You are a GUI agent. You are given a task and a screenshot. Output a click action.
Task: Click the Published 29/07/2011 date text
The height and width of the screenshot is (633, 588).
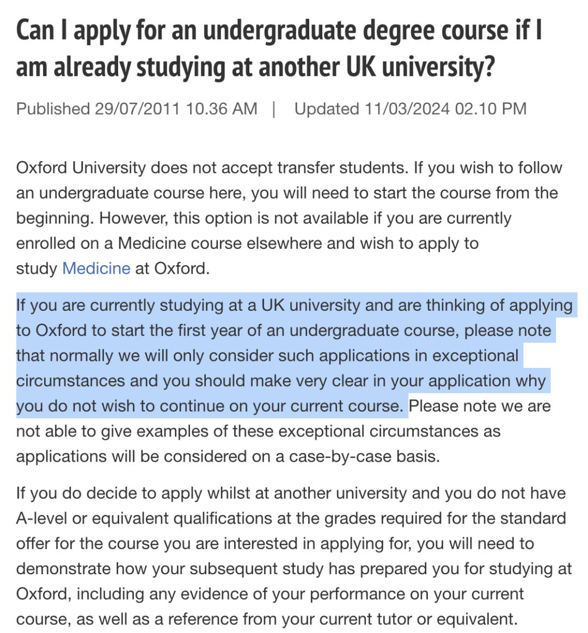[x=137, y=109]
